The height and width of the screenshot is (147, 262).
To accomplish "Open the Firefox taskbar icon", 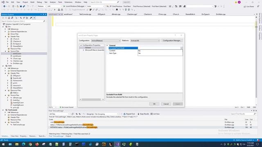I will coord(37,144).
